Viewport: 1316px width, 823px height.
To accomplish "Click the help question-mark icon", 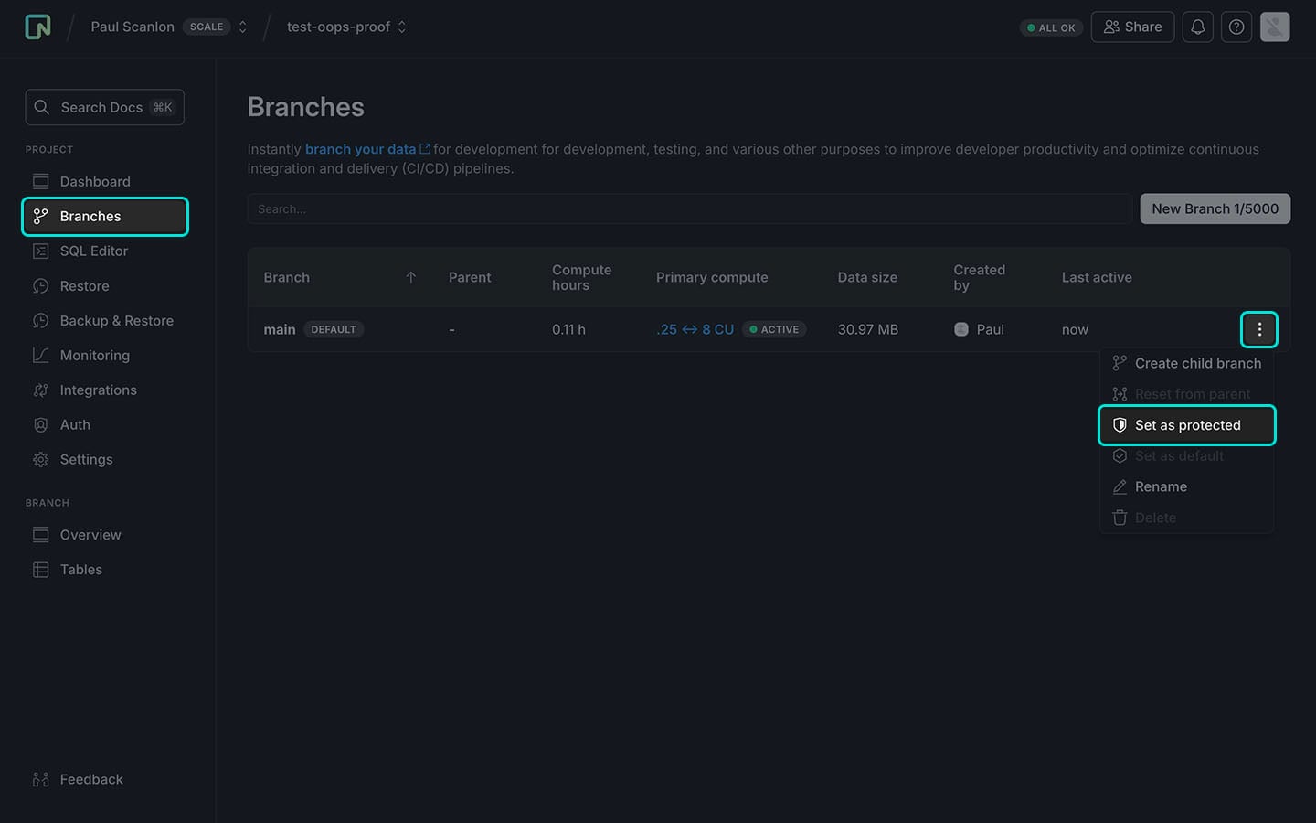I will (x=1236, y=27).
